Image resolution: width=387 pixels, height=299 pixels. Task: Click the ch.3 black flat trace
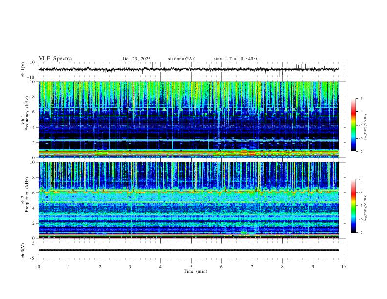(189, 250)
